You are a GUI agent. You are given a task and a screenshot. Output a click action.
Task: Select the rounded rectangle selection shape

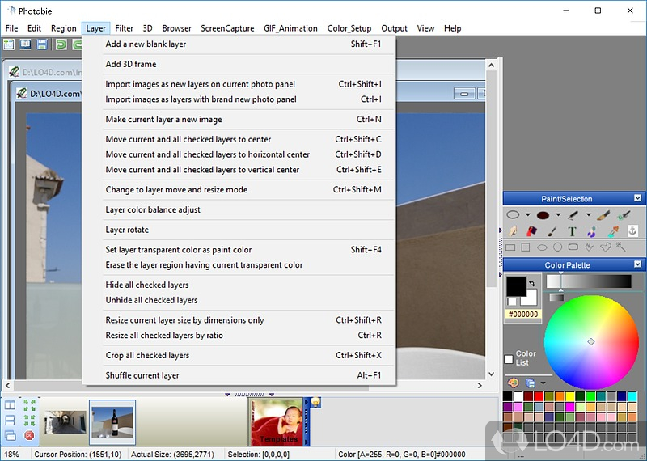[573, 247]
